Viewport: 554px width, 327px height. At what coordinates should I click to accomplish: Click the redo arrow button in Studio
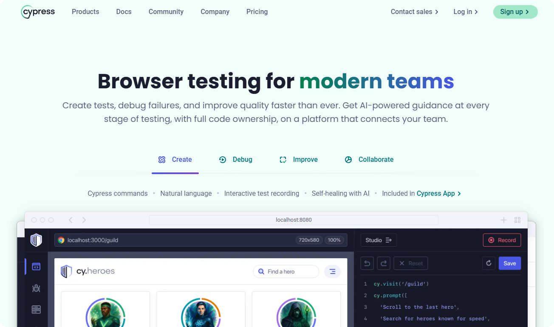tap(384, 263)
